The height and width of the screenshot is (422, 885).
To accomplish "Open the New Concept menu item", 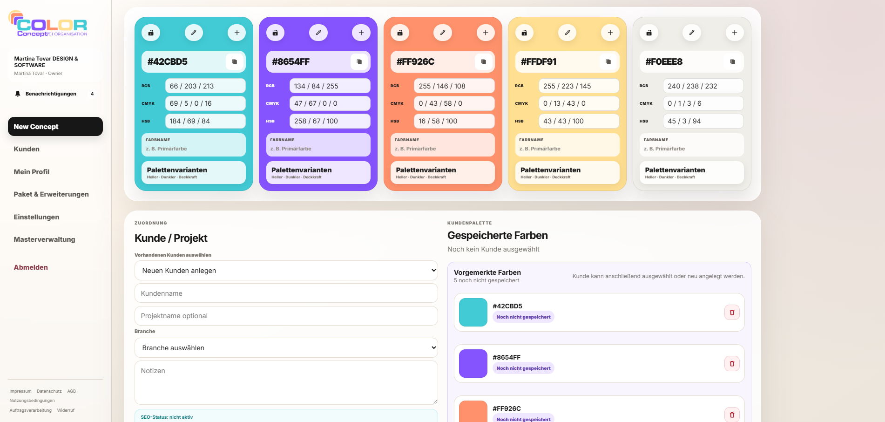I will point(55,127).
